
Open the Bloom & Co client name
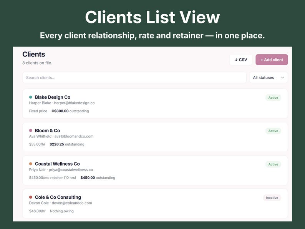click(47, 131)
